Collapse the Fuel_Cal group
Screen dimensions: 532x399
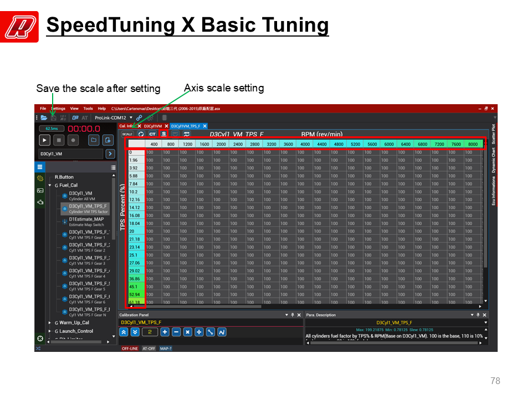pos(50,185)
